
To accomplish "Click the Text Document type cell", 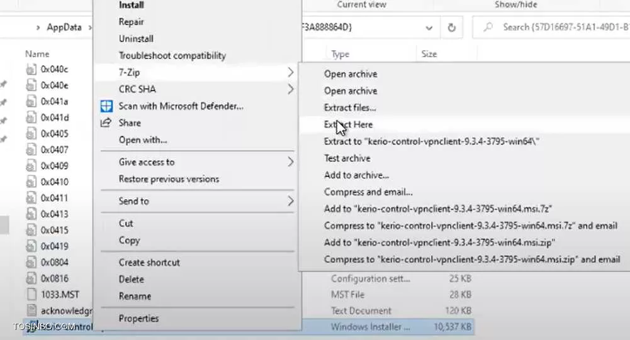I will (361, 310).
